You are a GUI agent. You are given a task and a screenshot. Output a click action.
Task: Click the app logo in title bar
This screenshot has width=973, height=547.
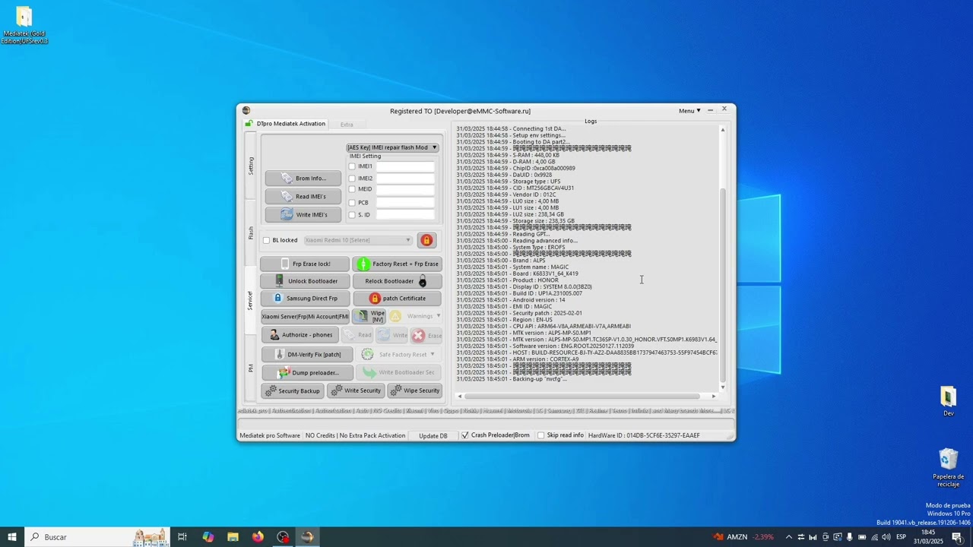[x=246, y=110]
